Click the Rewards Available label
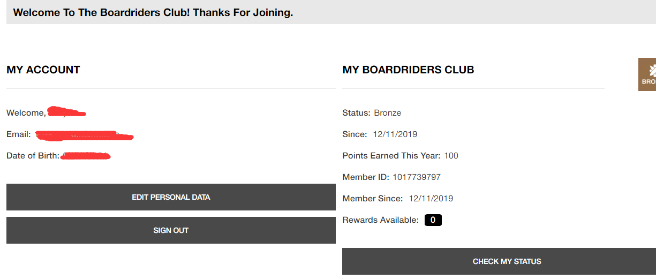Viewport: 656px width, 279px height. coord(380,220)
